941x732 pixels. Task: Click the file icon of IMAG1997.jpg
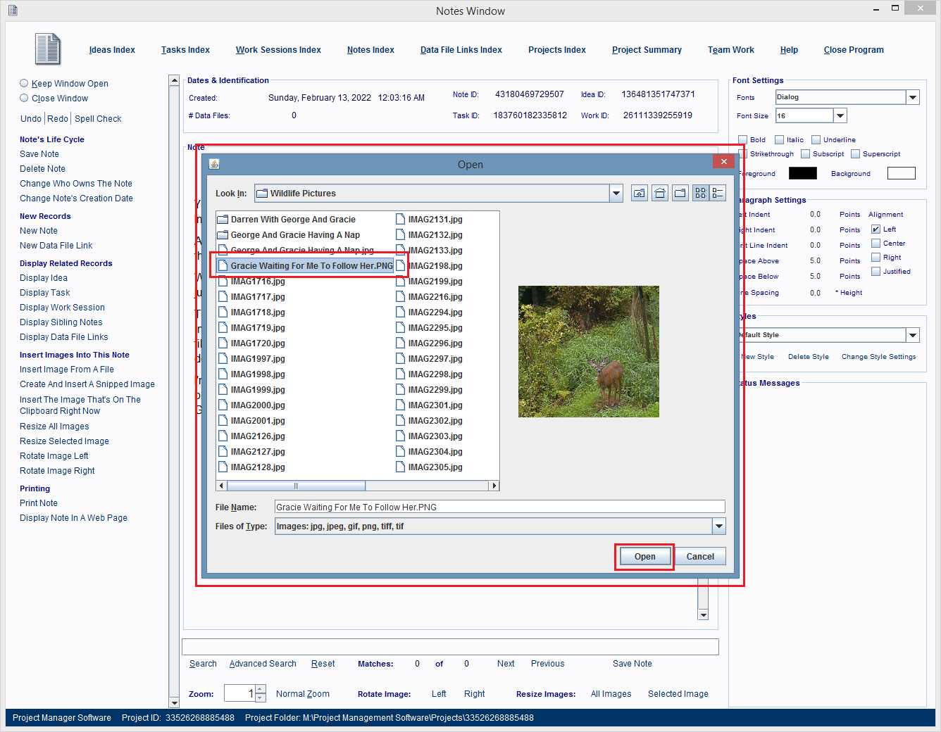point(223,359)
